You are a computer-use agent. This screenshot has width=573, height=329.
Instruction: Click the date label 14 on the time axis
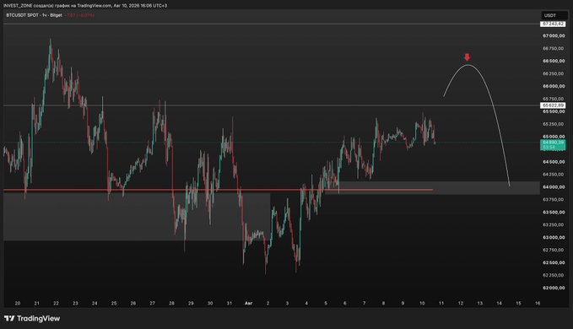500,303
